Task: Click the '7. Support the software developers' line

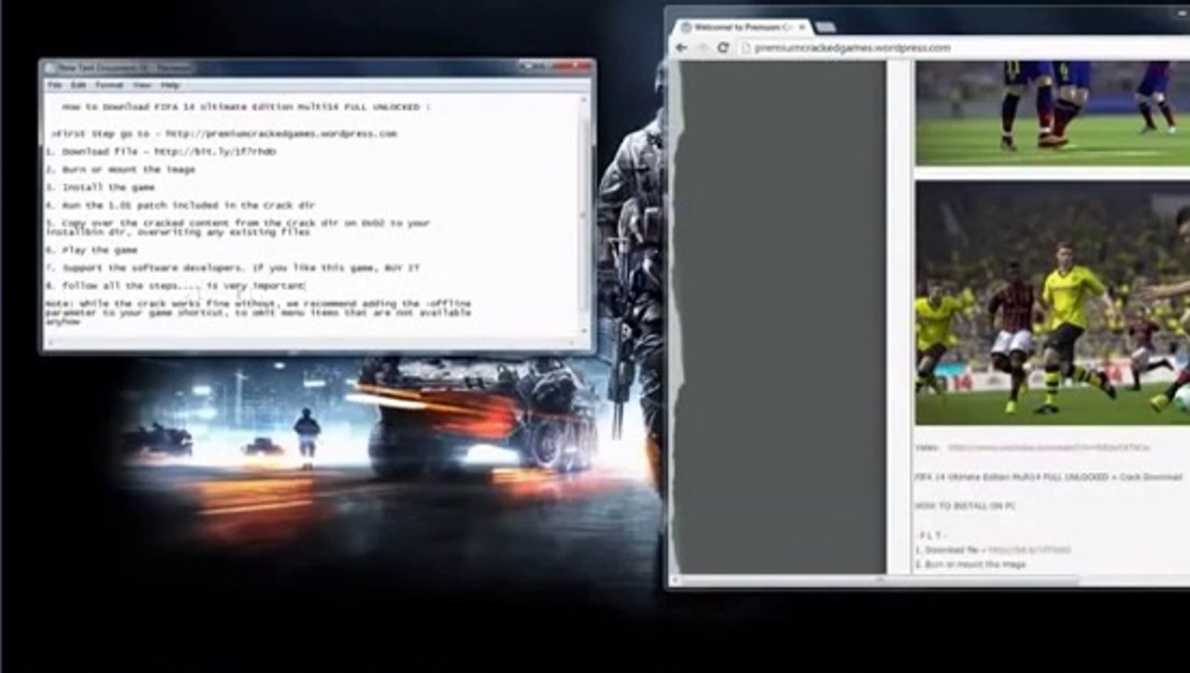Action: tap(232, 267)
